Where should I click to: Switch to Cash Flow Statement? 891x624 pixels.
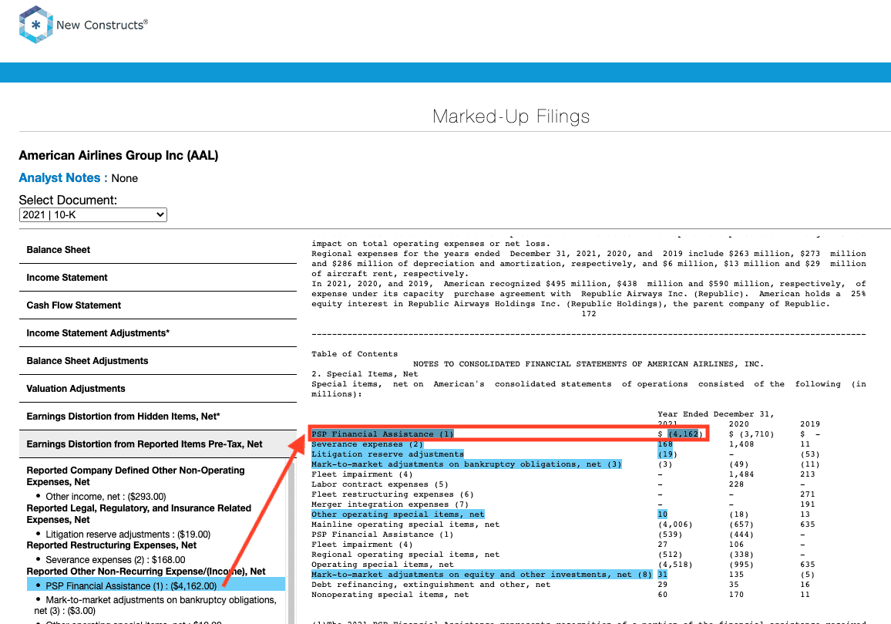(x=158, y=305)
